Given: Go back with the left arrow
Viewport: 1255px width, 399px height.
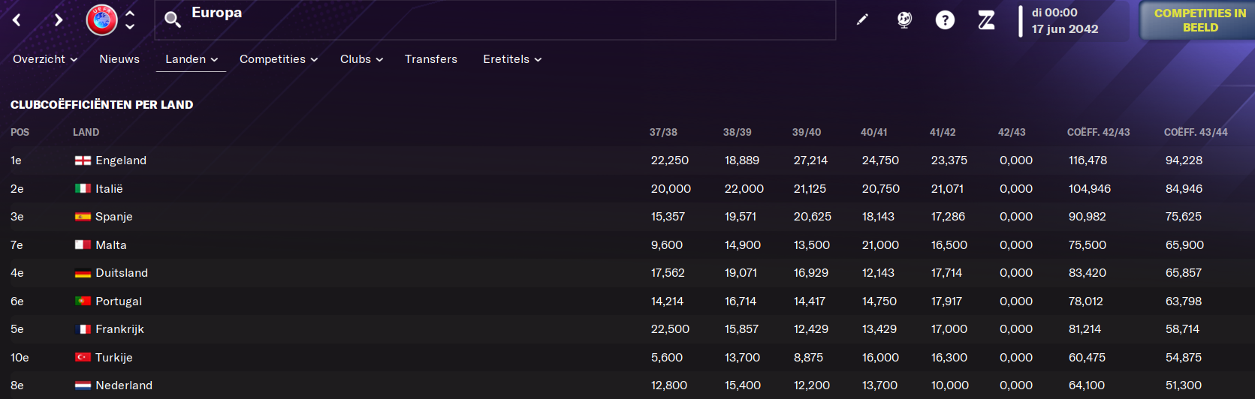Looking at the screenshot, I should tap(17, 20).
